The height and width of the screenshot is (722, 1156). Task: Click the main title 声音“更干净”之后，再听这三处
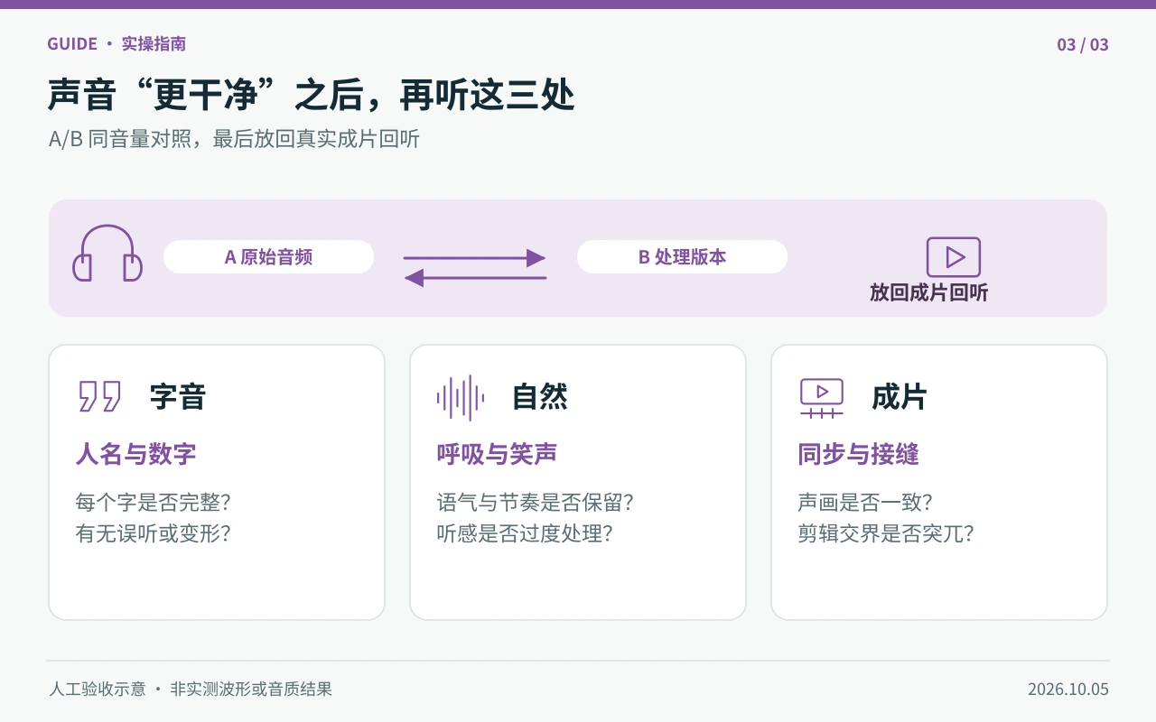(312, 95)
